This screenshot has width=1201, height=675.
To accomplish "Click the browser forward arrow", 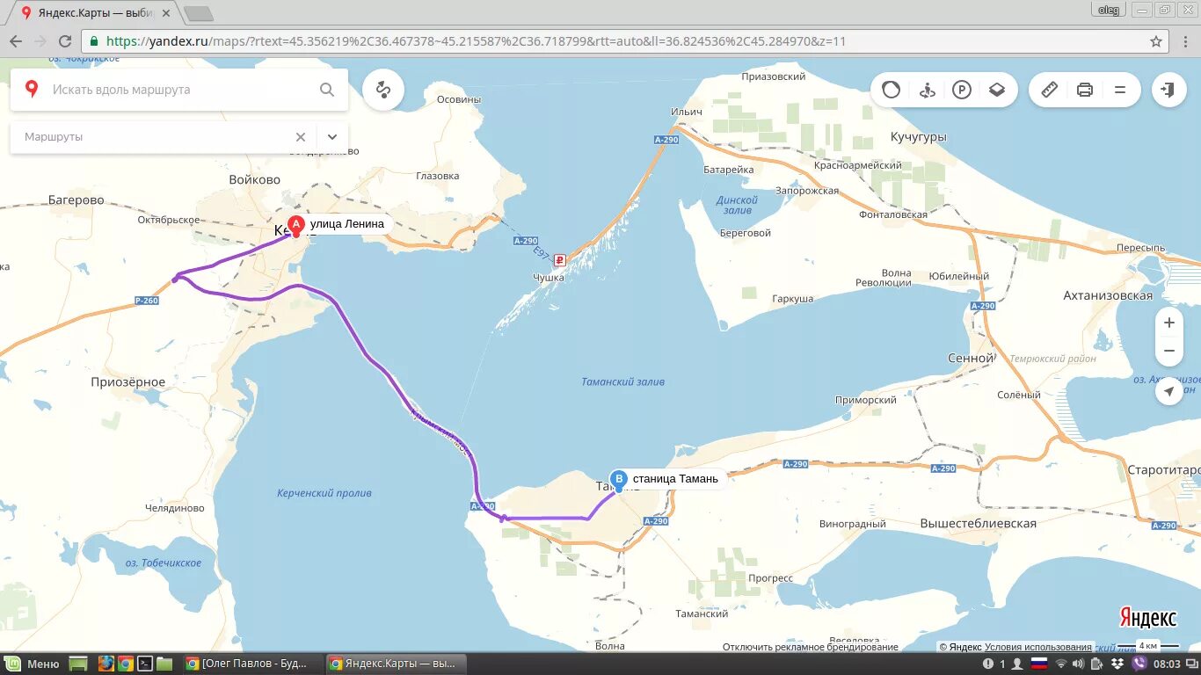I will pyautogui.click(x=40, y=41).
